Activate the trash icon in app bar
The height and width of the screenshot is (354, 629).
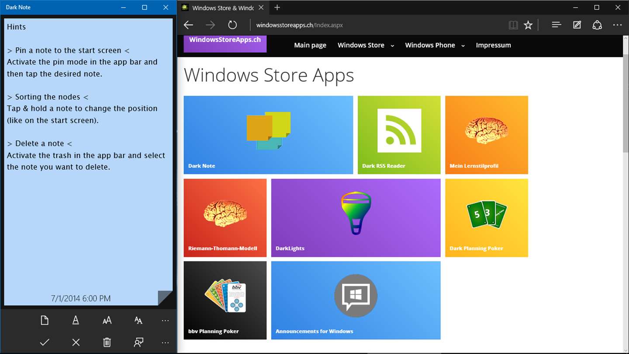(107, 342)
